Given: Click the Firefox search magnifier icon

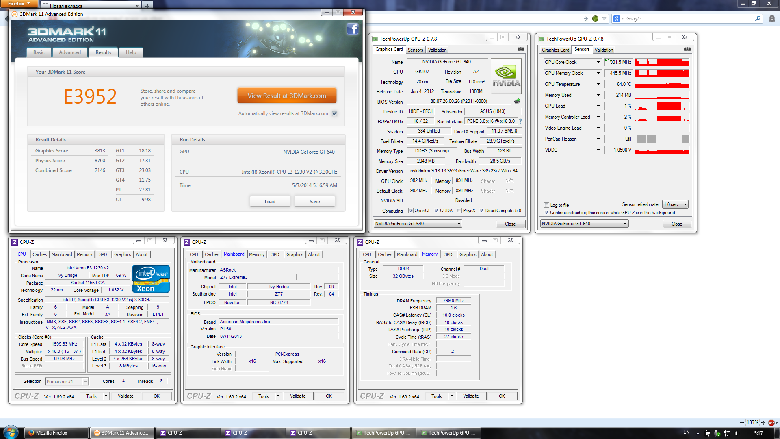Looking at the screenshot, I should click(x=758, y=19).
